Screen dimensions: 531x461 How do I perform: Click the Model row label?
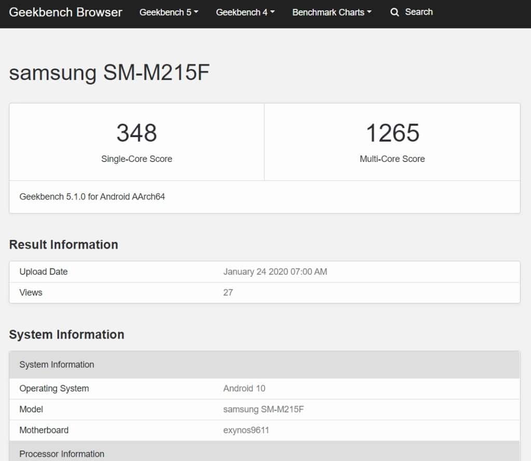(31, 409)
